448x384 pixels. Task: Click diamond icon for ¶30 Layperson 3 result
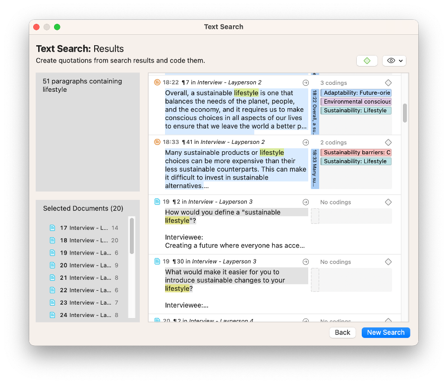tap(388, 261)
